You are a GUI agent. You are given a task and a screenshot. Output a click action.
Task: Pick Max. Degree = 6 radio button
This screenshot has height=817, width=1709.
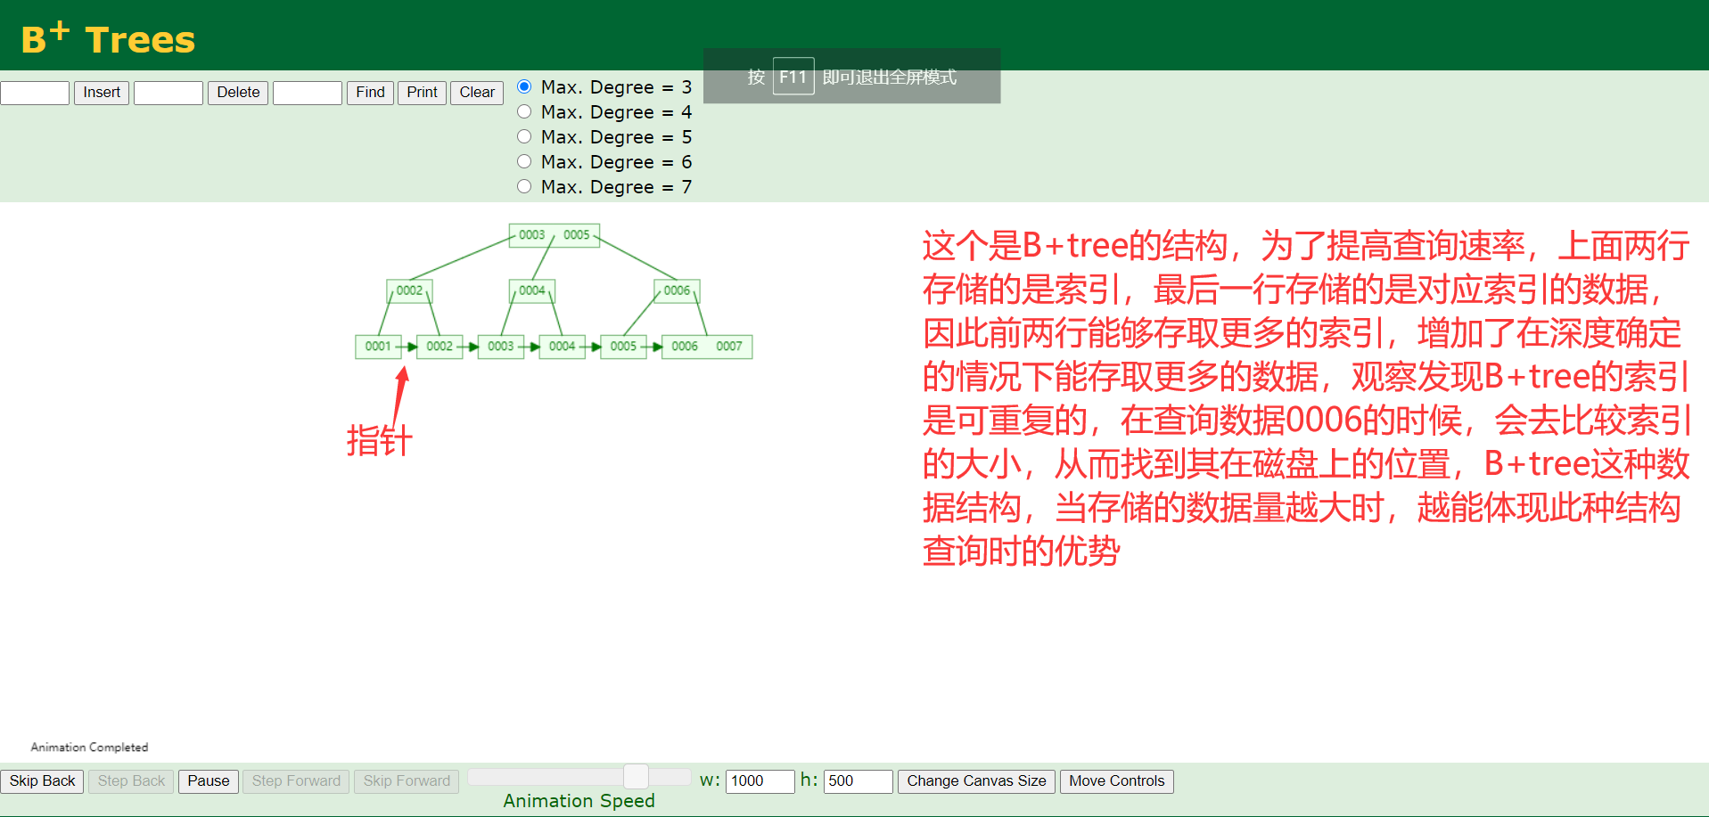pos(524,161)
